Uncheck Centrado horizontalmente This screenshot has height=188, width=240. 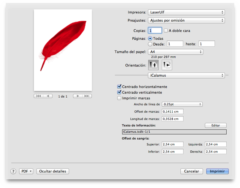pyautogui.click(x=119, y=86)
